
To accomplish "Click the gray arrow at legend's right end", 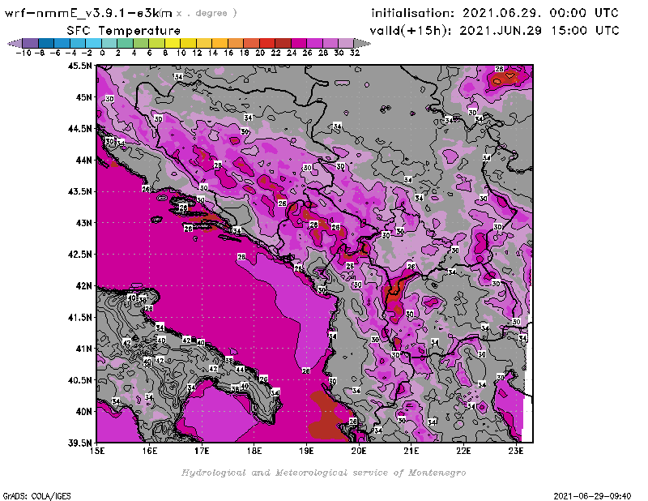I will point(362,44).
